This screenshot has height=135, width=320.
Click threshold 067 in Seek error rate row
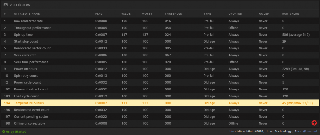pos(168,55)
